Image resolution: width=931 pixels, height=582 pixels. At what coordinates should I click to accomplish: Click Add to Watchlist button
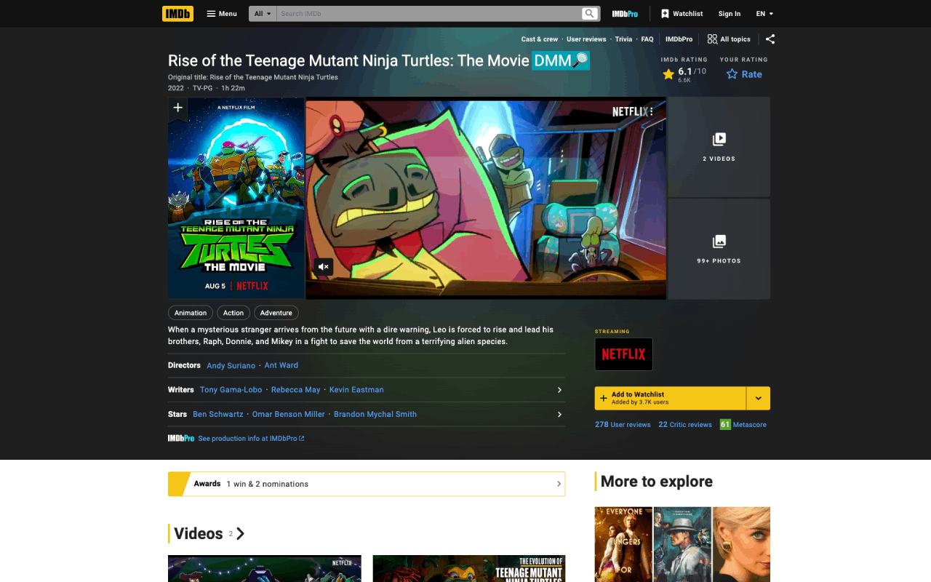[670, 398]
